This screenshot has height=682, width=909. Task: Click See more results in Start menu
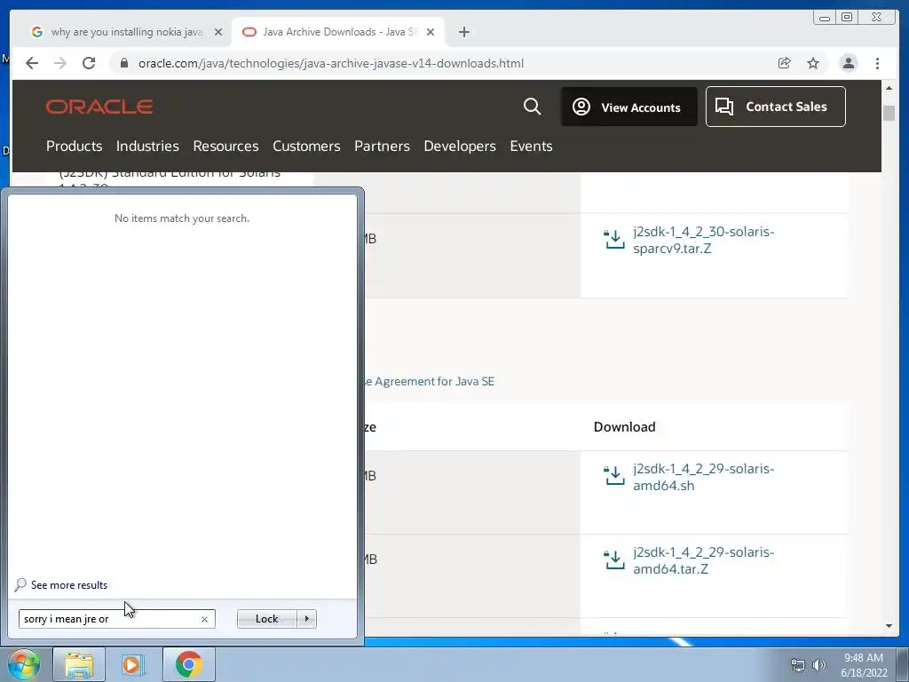69,585
